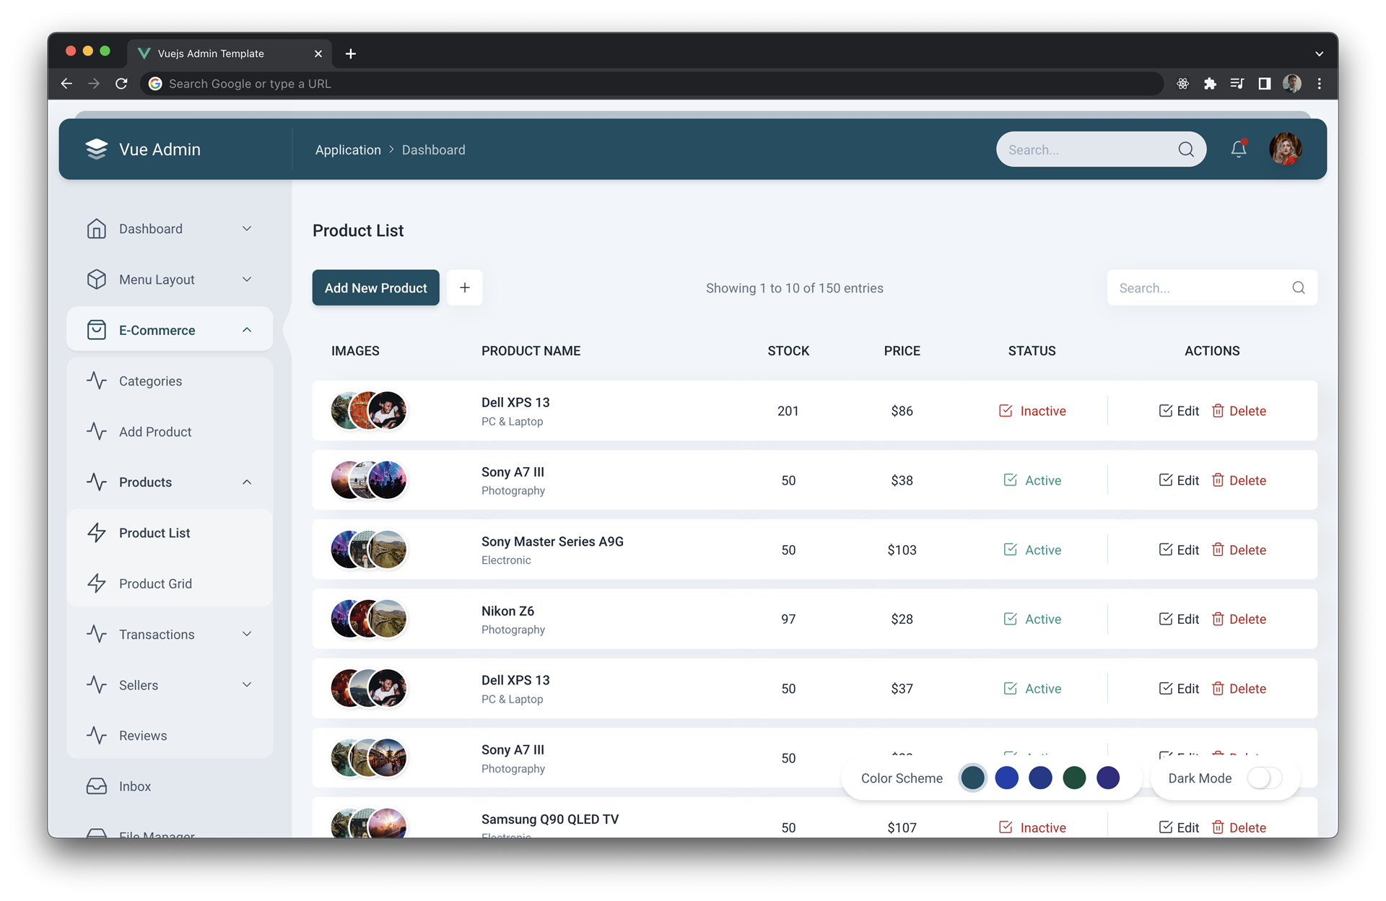Click the Active status of Sony A7 III $38
The width and height of the screenshot is (1386, 901).
1032,480
